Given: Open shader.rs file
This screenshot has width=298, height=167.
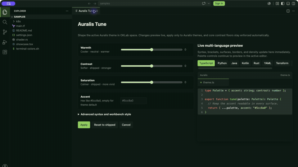Looking at the screenshot, I should coord(41,40).
